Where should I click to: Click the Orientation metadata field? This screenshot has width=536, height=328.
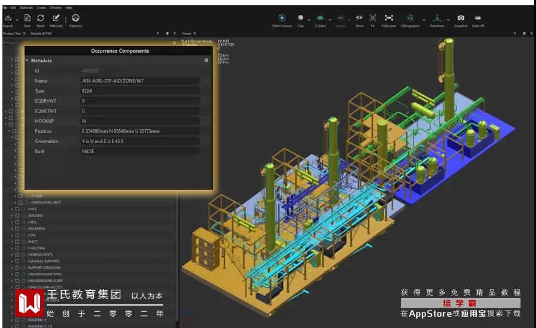click(x=140, y=141)
